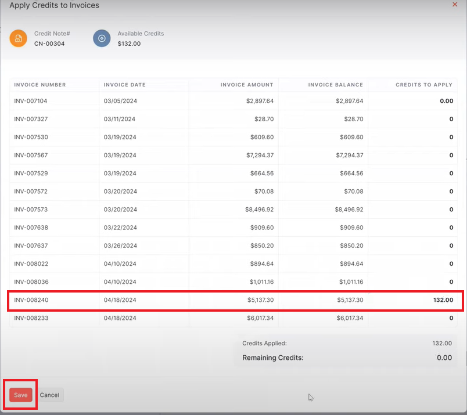This screenshot has height=415, width=467.
Task: Click the Remaining Credits value 0.00
Action: 444,358
